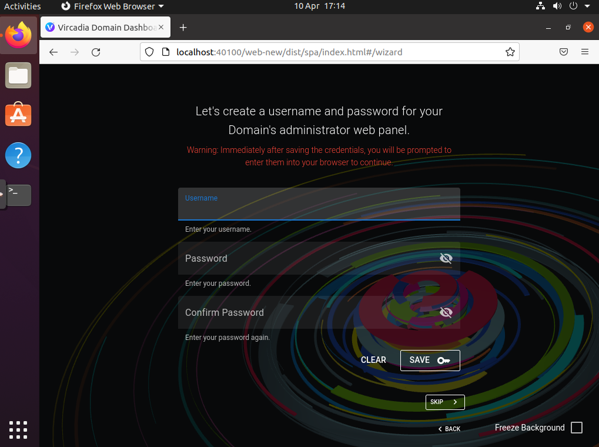
Task: Click the Password input field
Action: click(x=319, y=258)
